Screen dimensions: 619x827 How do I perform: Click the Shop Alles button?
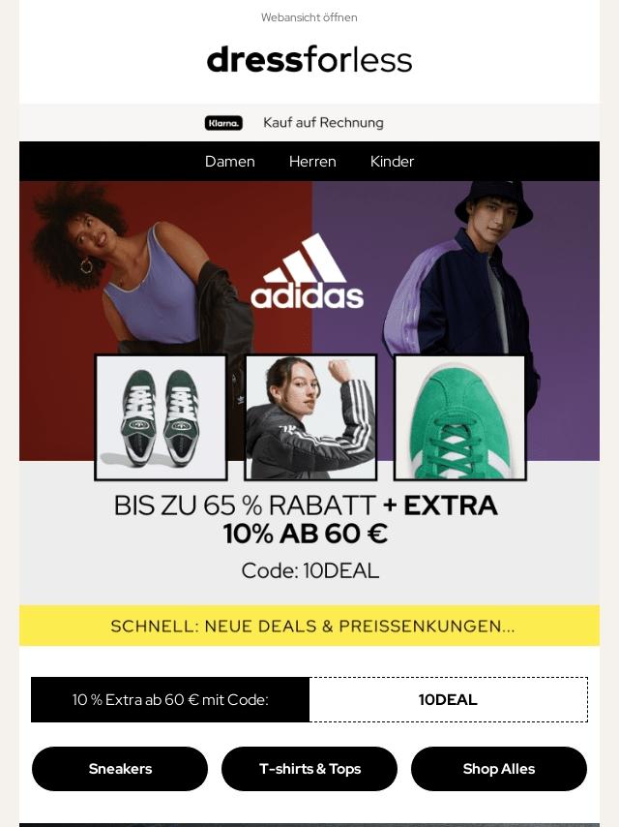499,769
